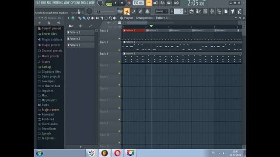Toggle loop recording button
This screenshot has height=157, width=280.
pos(176,3)
